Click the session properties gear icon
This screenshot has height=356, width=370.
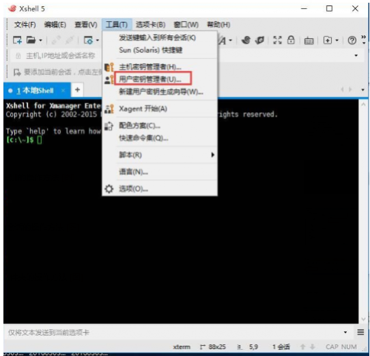(x=89, y=40)
